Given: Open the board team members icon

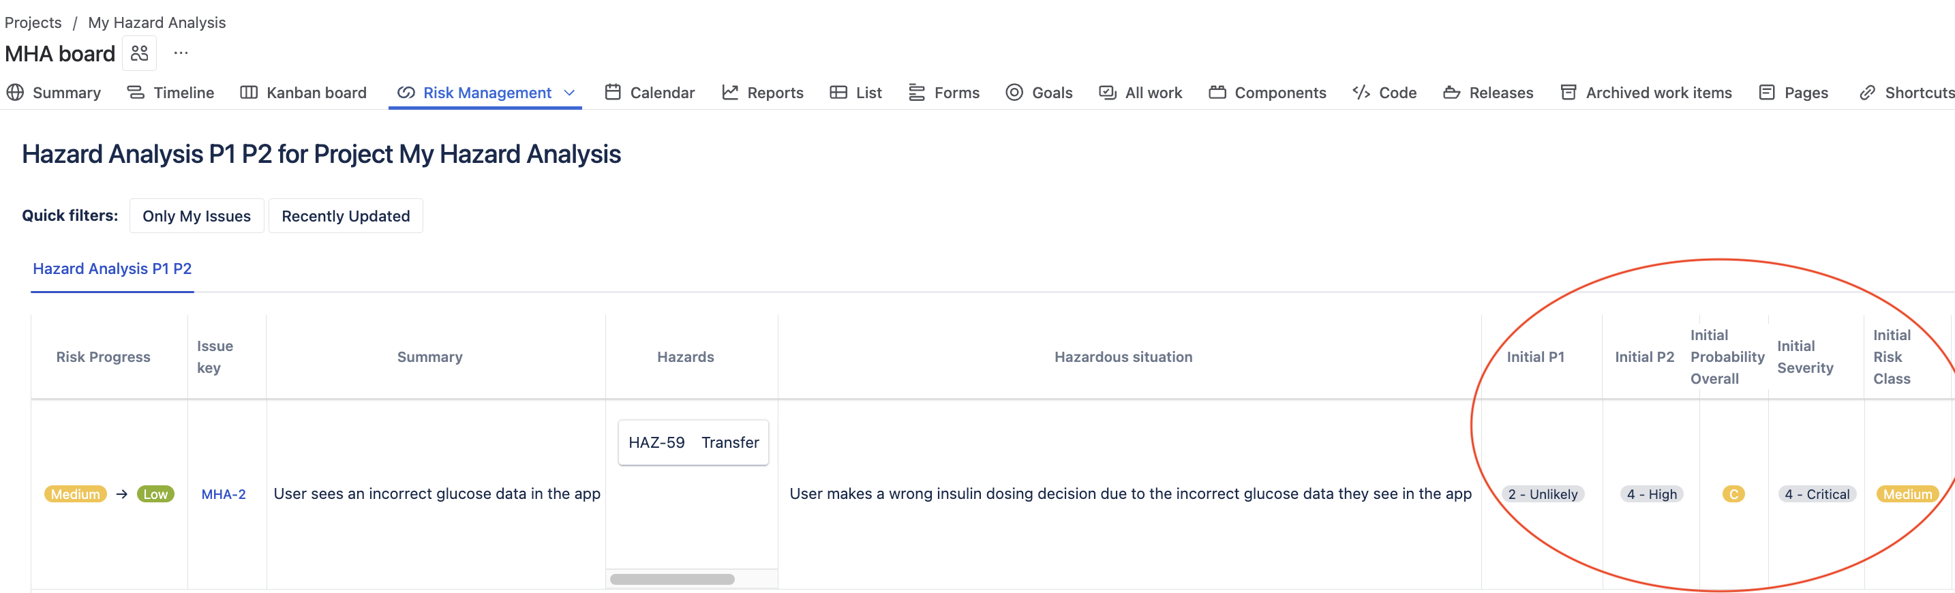Looking at the screenshot, I should (x=139, y=53).
